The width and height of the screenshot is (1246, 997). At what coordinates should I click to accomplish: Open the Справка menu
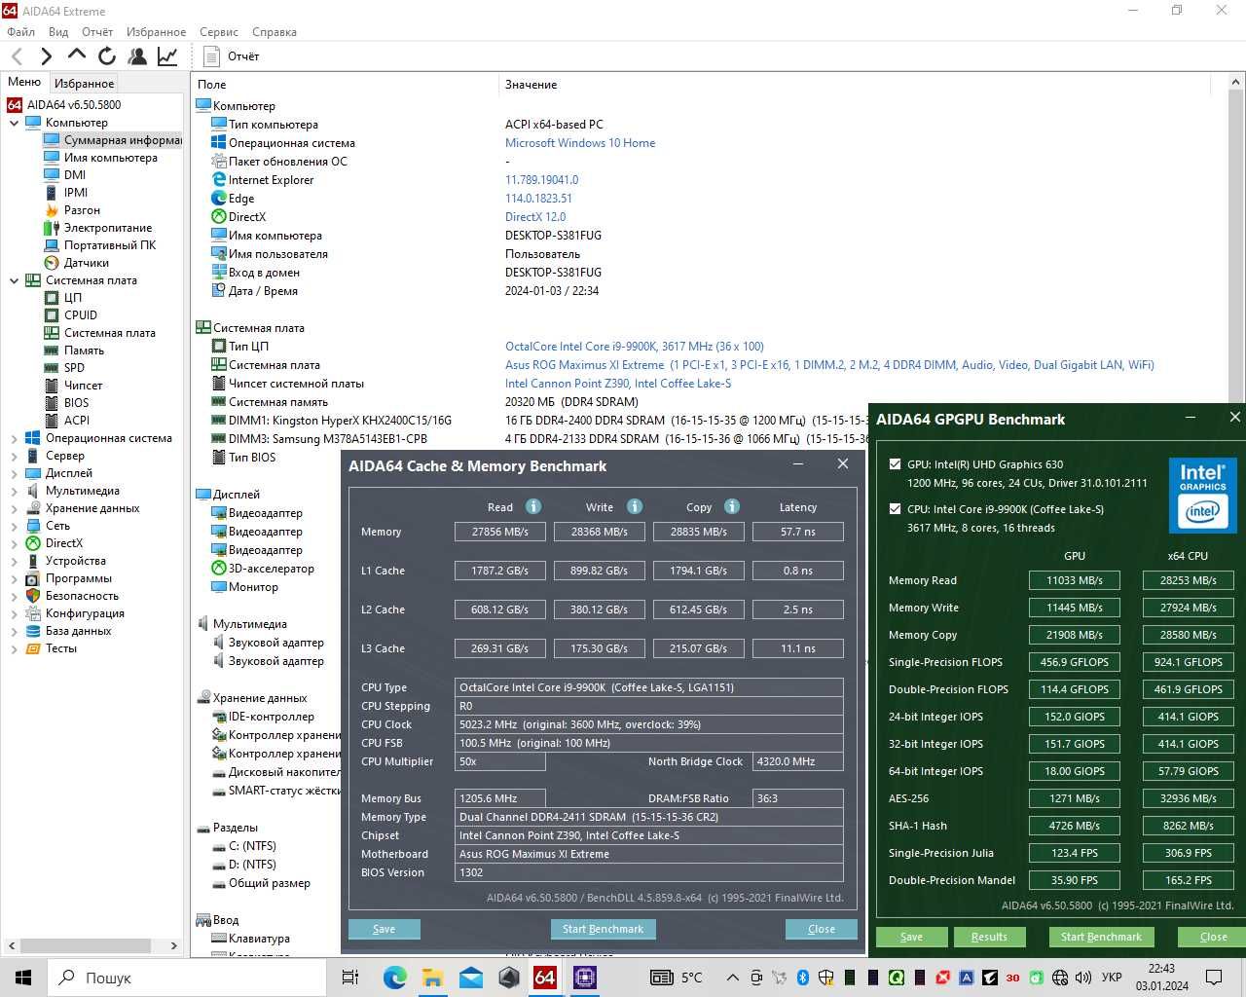point(275,32)
